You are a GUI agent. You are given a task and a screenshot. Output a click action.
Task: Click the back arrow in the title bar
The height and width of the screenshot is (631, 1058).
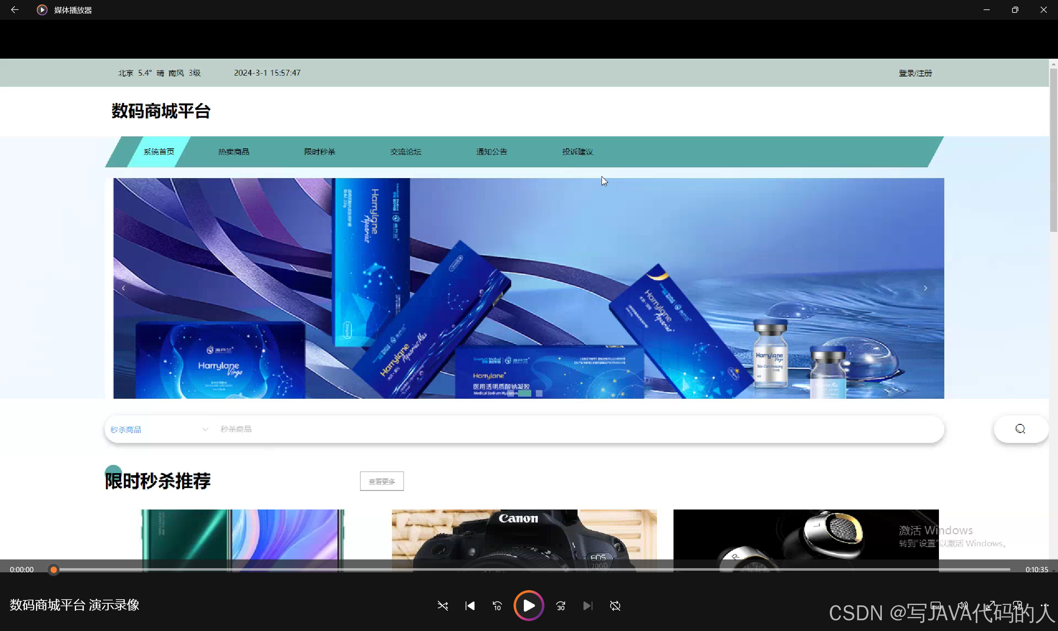tap(14, 10)
